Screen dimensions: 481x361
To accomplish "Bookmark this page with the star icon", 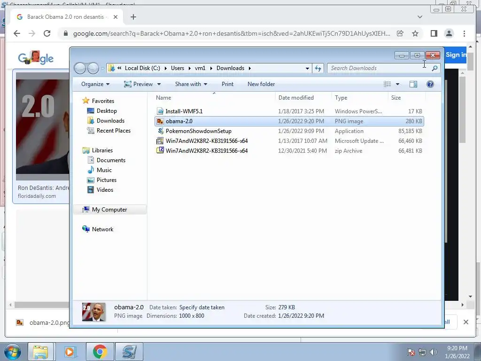I will [415, 33].
